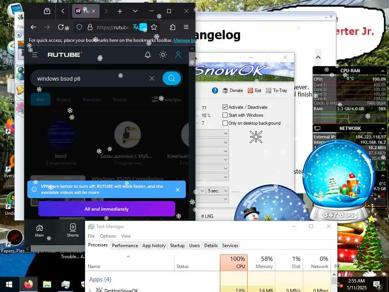Collapse the CPU-RAM gadget panel
This screenshot has width=389, height=292.
(383, 71)
